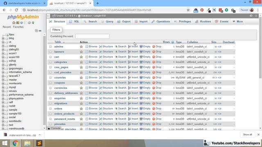
Task: Empty the migrations table
Action: 145,103
